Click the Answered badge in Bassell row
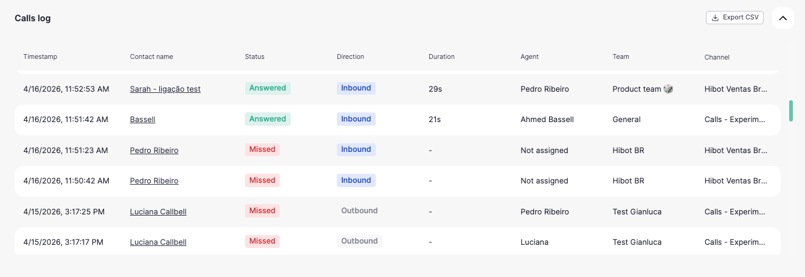Screen dimensions: 805x277 [x=268, y=119]
